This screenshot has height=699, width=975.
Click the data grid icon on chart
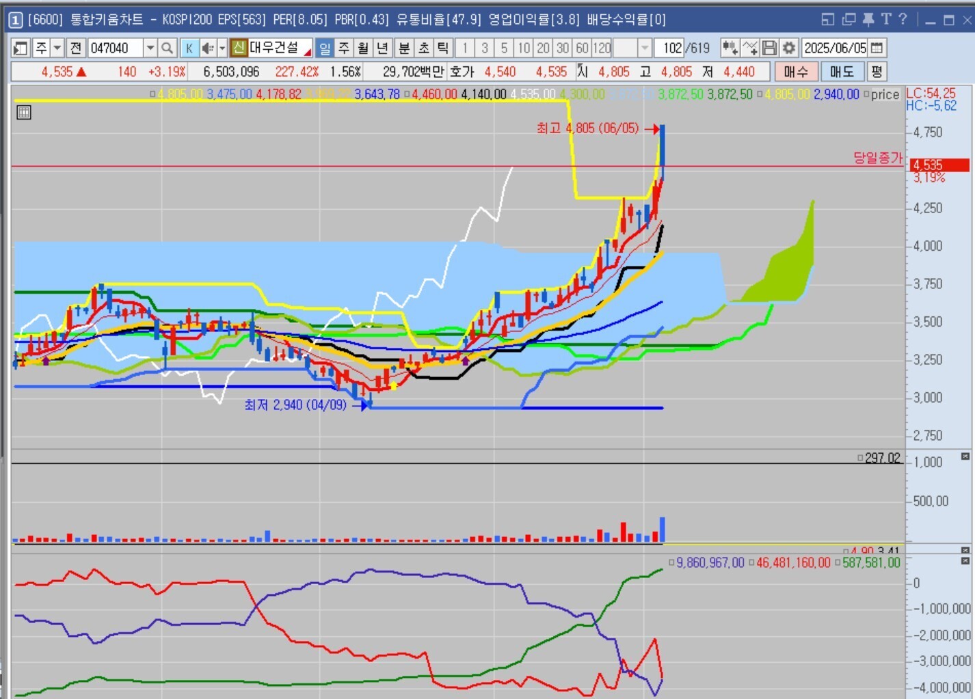[24, 113]
